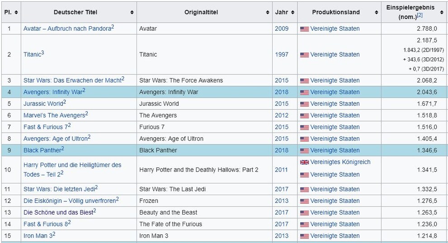This screenshot has height=243, width=448.
Task: Select original title 'The Fate of the Furious'
Action: [170, 224]
